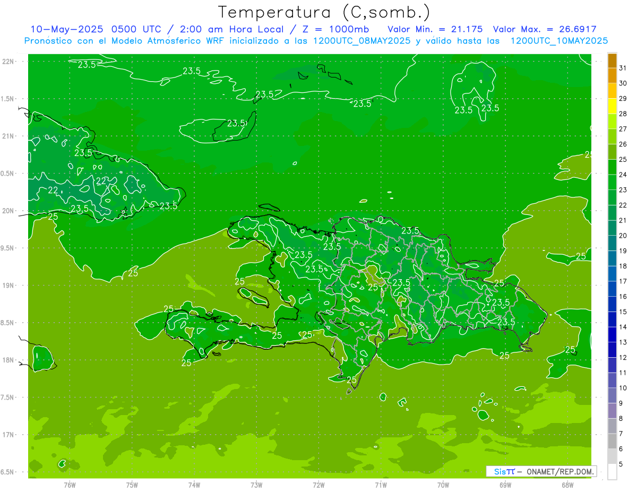This screenshot has height=492, width=637.
Task: Click the "76W" longitude label
Action: pos(70,486)
